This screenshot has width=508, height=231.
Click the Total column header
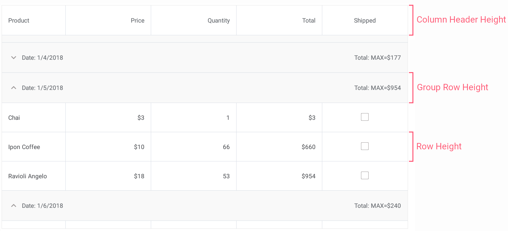(x=309, y=21)
